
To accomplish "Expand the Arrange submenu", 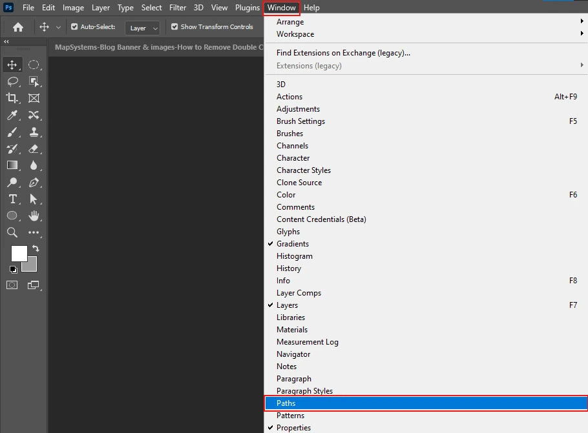I will 290,22.
